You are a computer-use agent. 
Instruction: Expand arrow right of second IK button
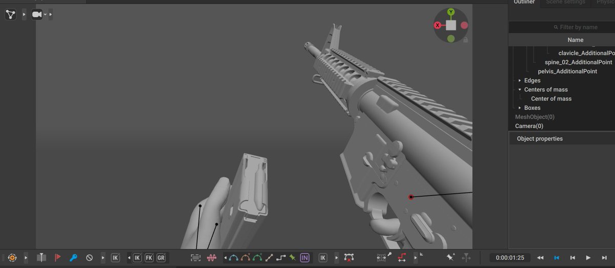336,258
